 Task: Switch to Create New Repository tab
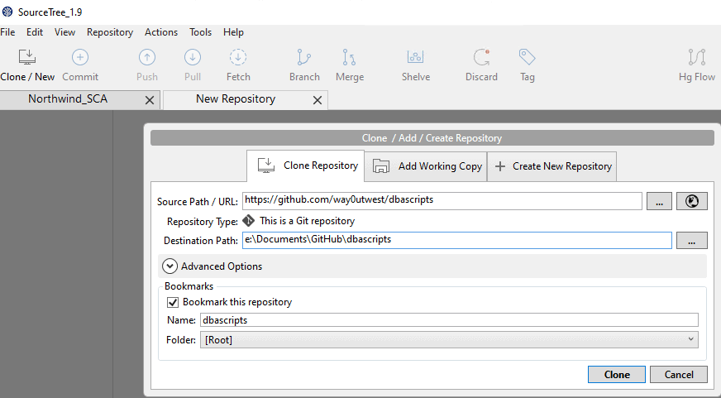[551, 166]
